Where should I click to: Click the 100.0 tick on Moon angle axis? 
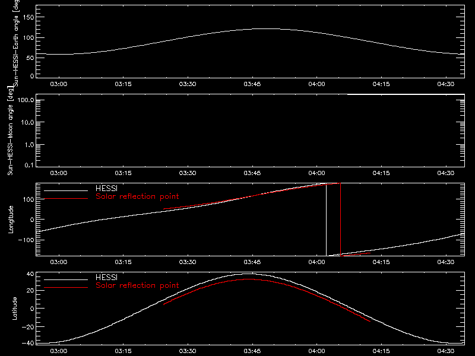pyautogui.click(x=26, y=100)
